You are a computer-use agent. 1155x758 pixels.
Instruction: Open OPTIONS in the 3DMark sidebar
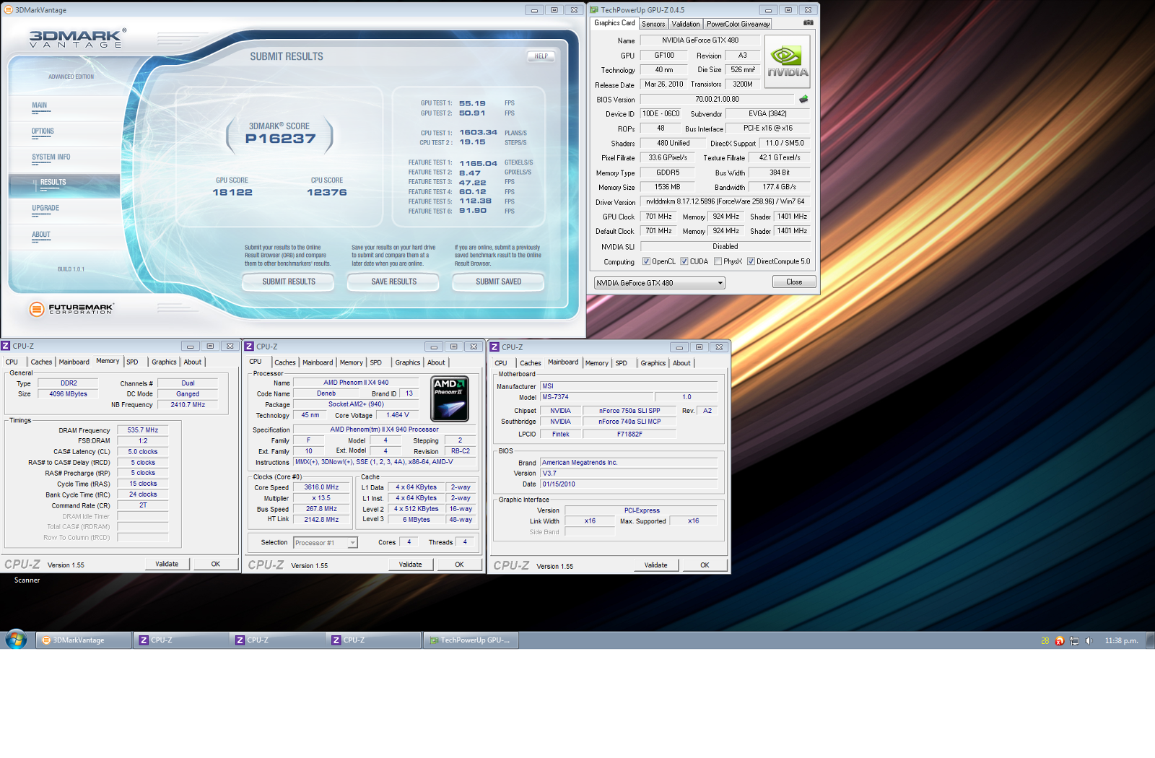point(43,131)
